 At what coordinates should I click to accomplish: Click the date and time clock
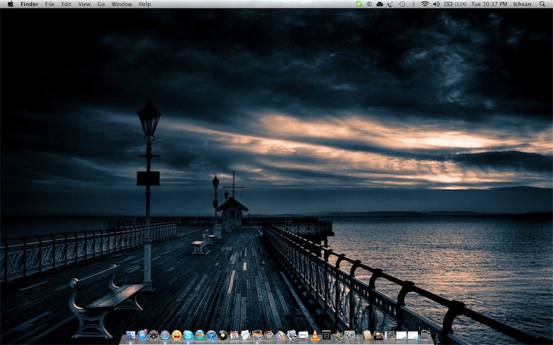489,4
